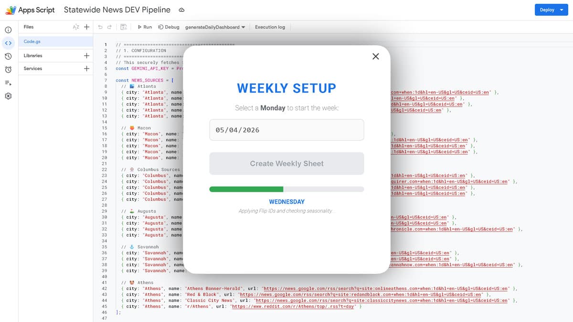Click the Services section label
Image resolution: width=573 pixels, height=322 pixels.
pos(33,68)
